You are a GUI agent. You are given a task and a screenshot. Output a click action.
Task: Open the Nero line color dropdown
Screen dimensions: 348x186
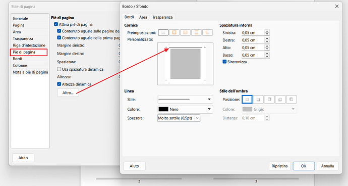point(185,109)
